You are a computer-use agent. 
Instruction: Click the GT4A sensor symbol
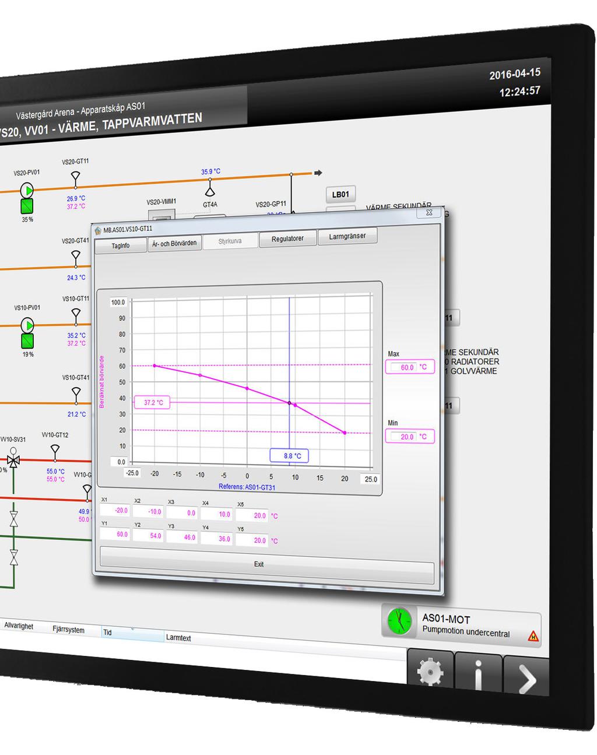[210, 188]
